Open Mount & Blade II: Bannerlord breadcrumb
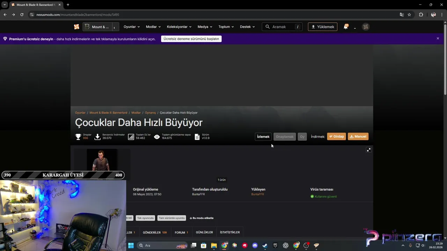 click(x=108, y=113)
